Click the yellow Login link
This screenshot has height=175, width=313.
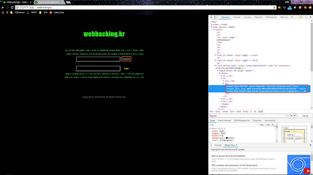[127, 68]
